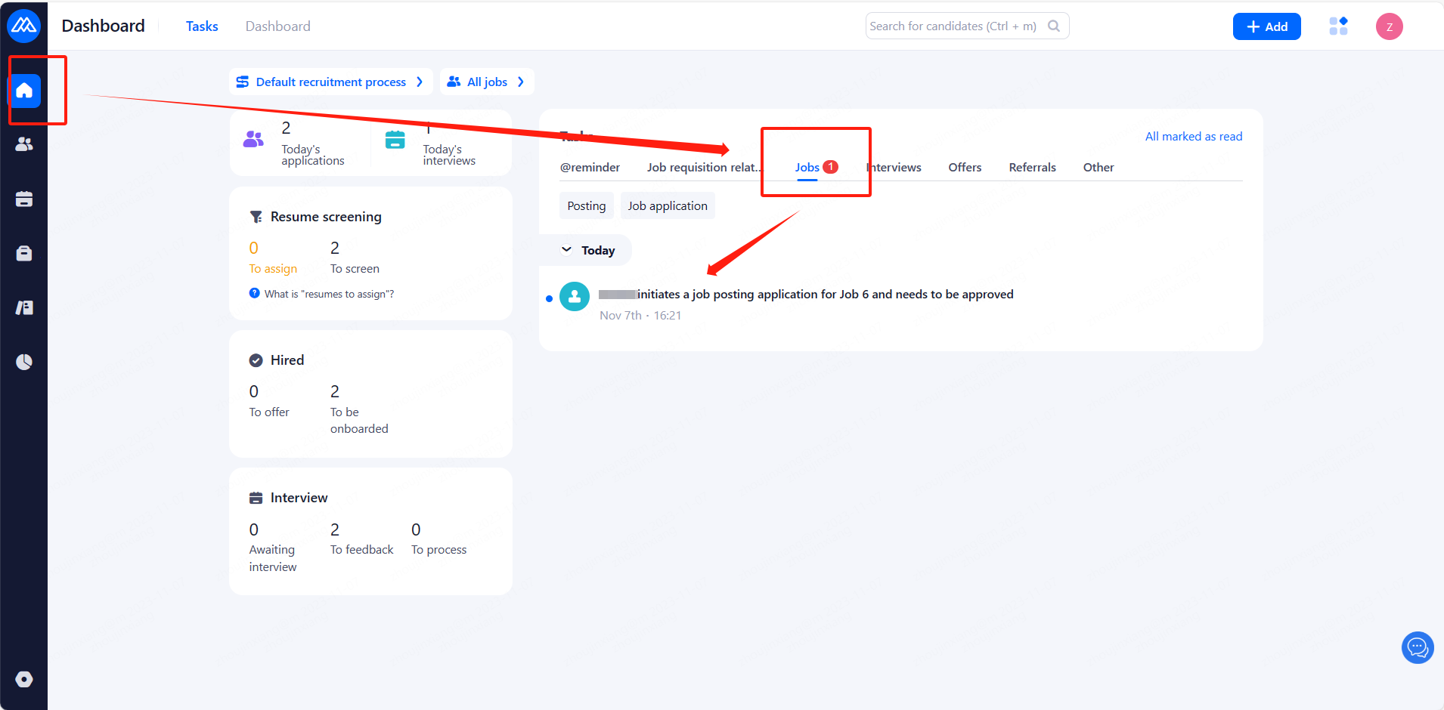Collapse the Today section
This screenshot has height=710, width=1444.
point(566,250)
